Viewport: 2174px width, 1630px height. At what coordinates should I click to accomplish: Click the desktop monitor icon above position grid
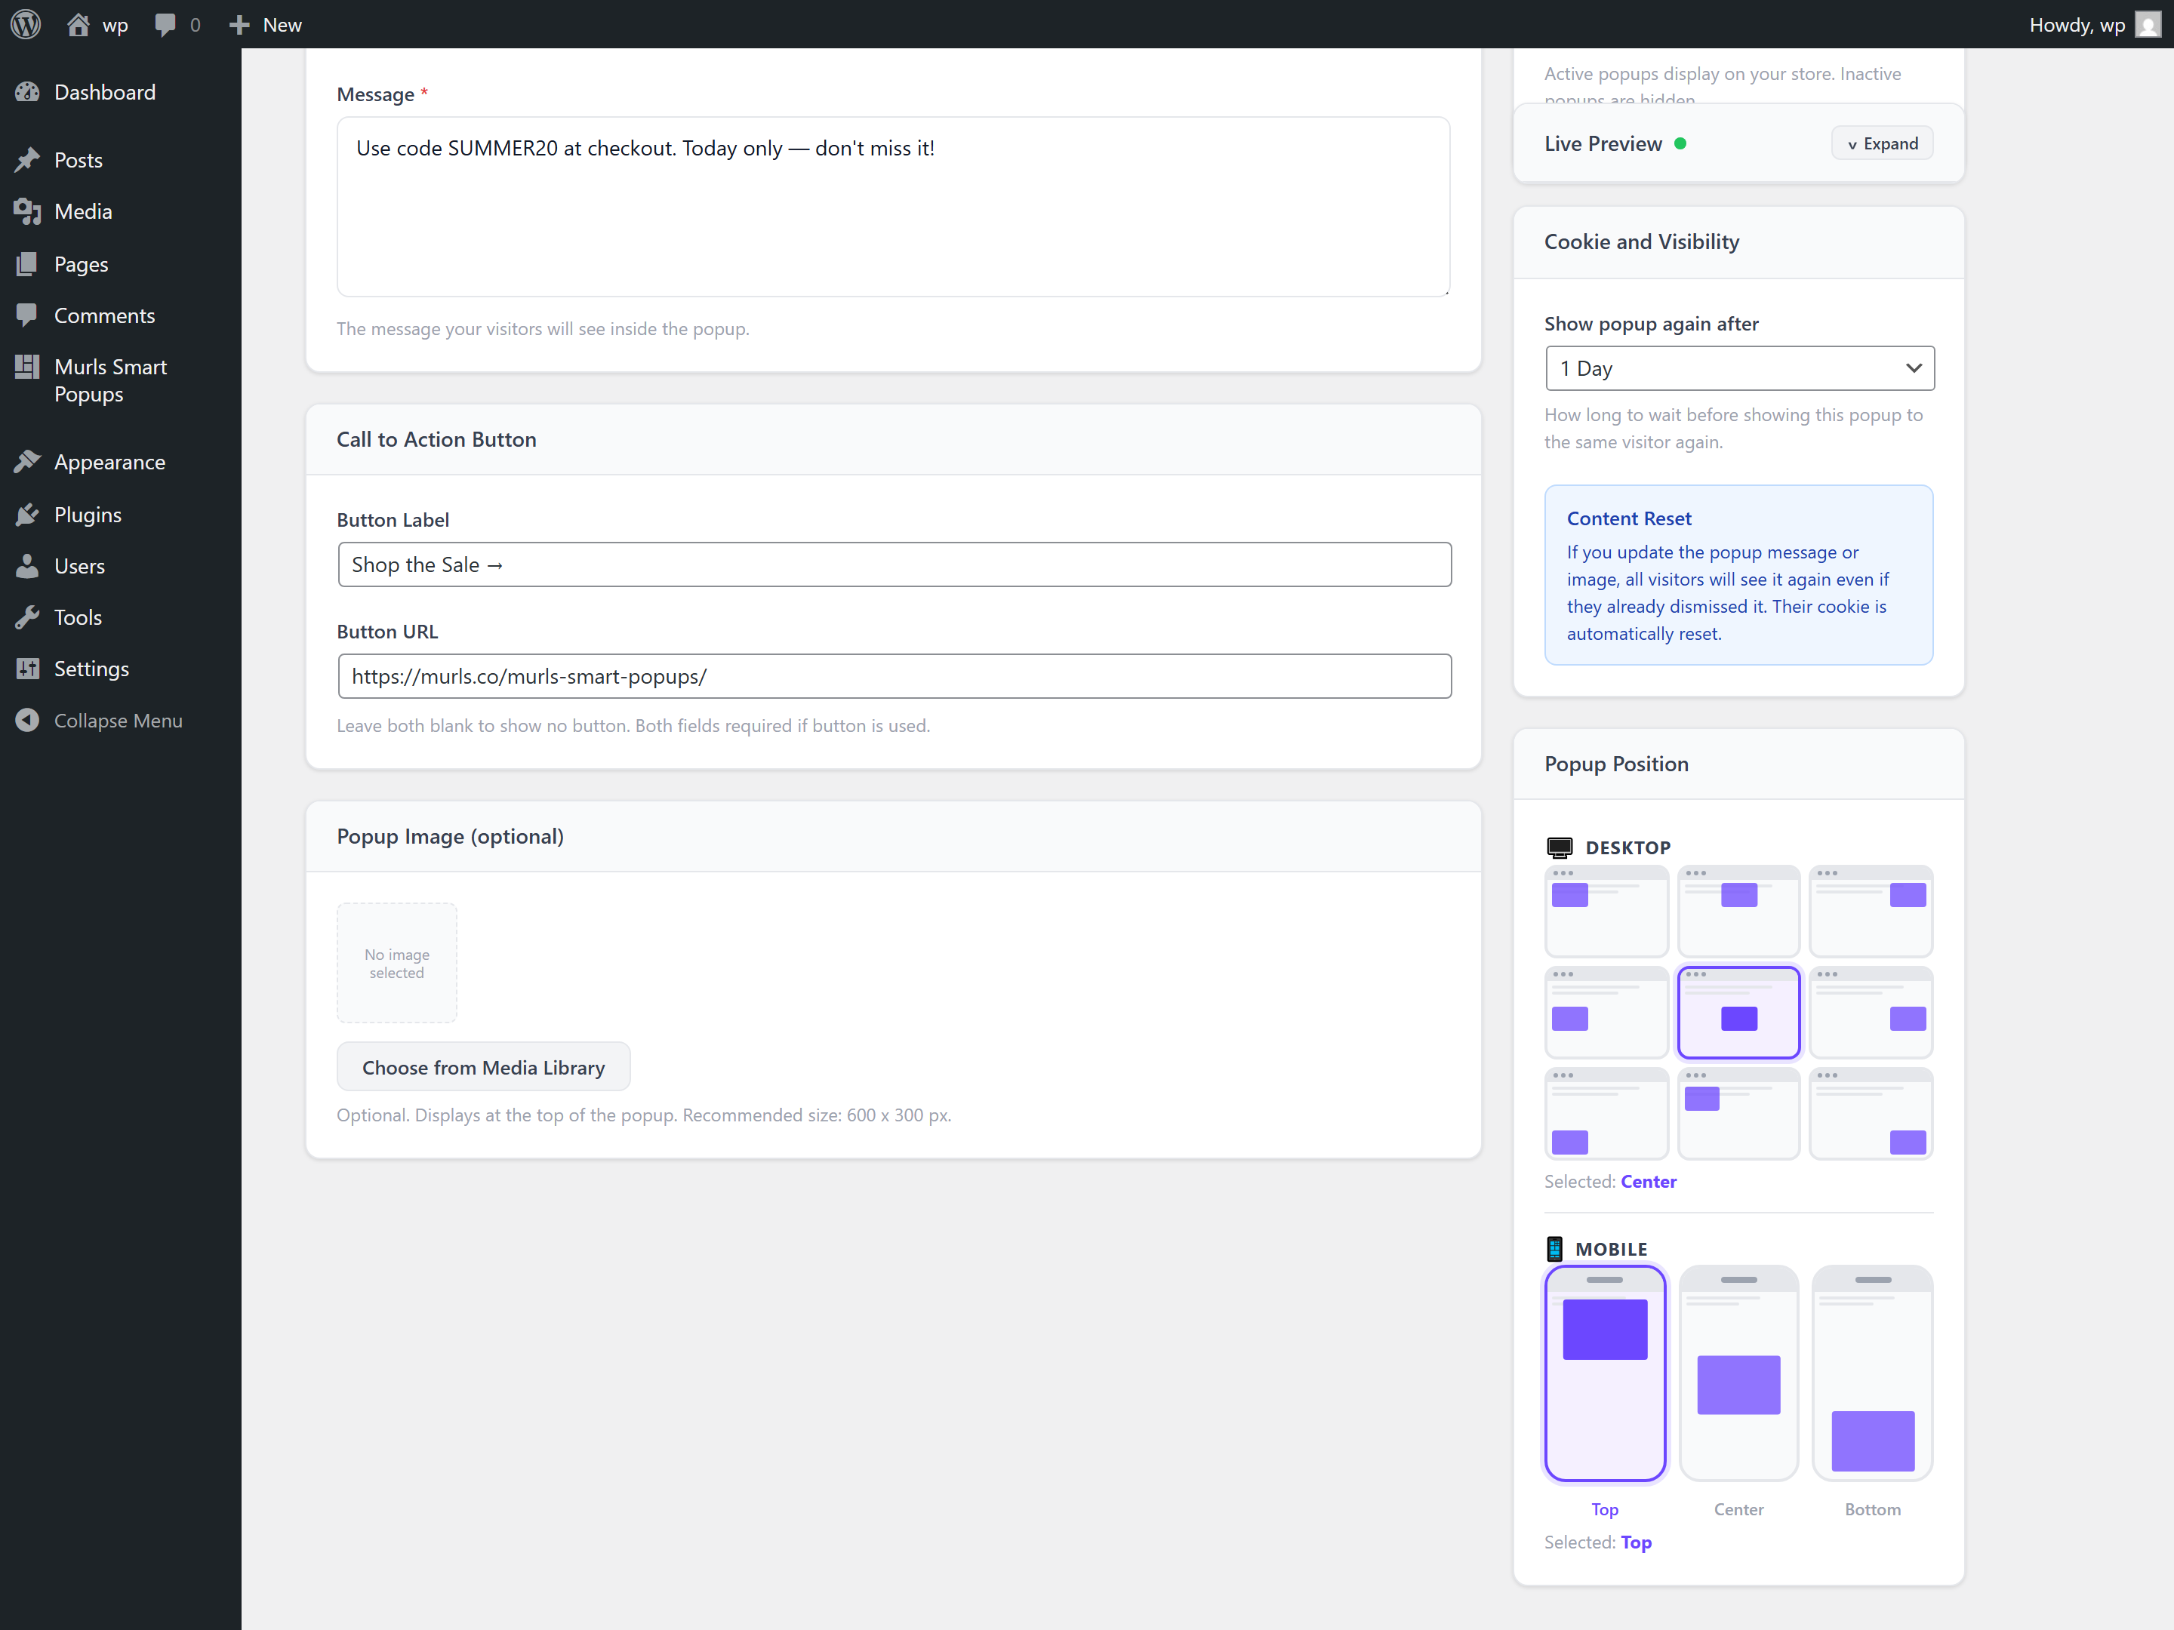(1561, 846)
